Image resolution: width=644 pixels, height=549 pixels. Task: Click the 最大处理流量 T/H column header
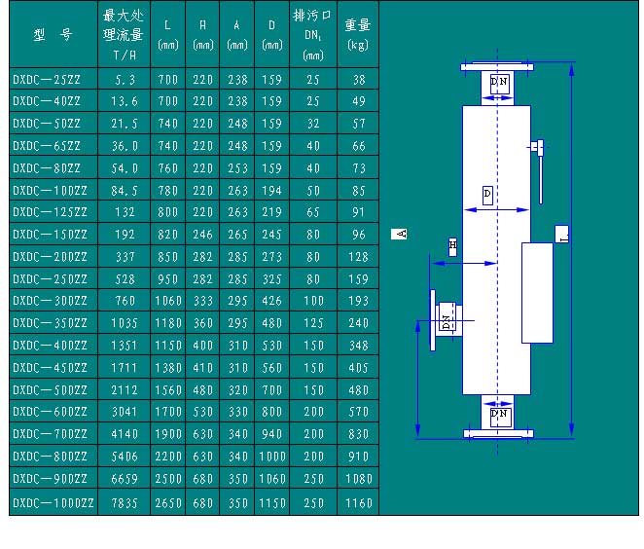click(124, 34)
